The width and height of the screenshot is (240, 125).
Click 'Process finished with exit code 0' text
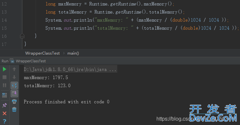[x=67, y=102]
